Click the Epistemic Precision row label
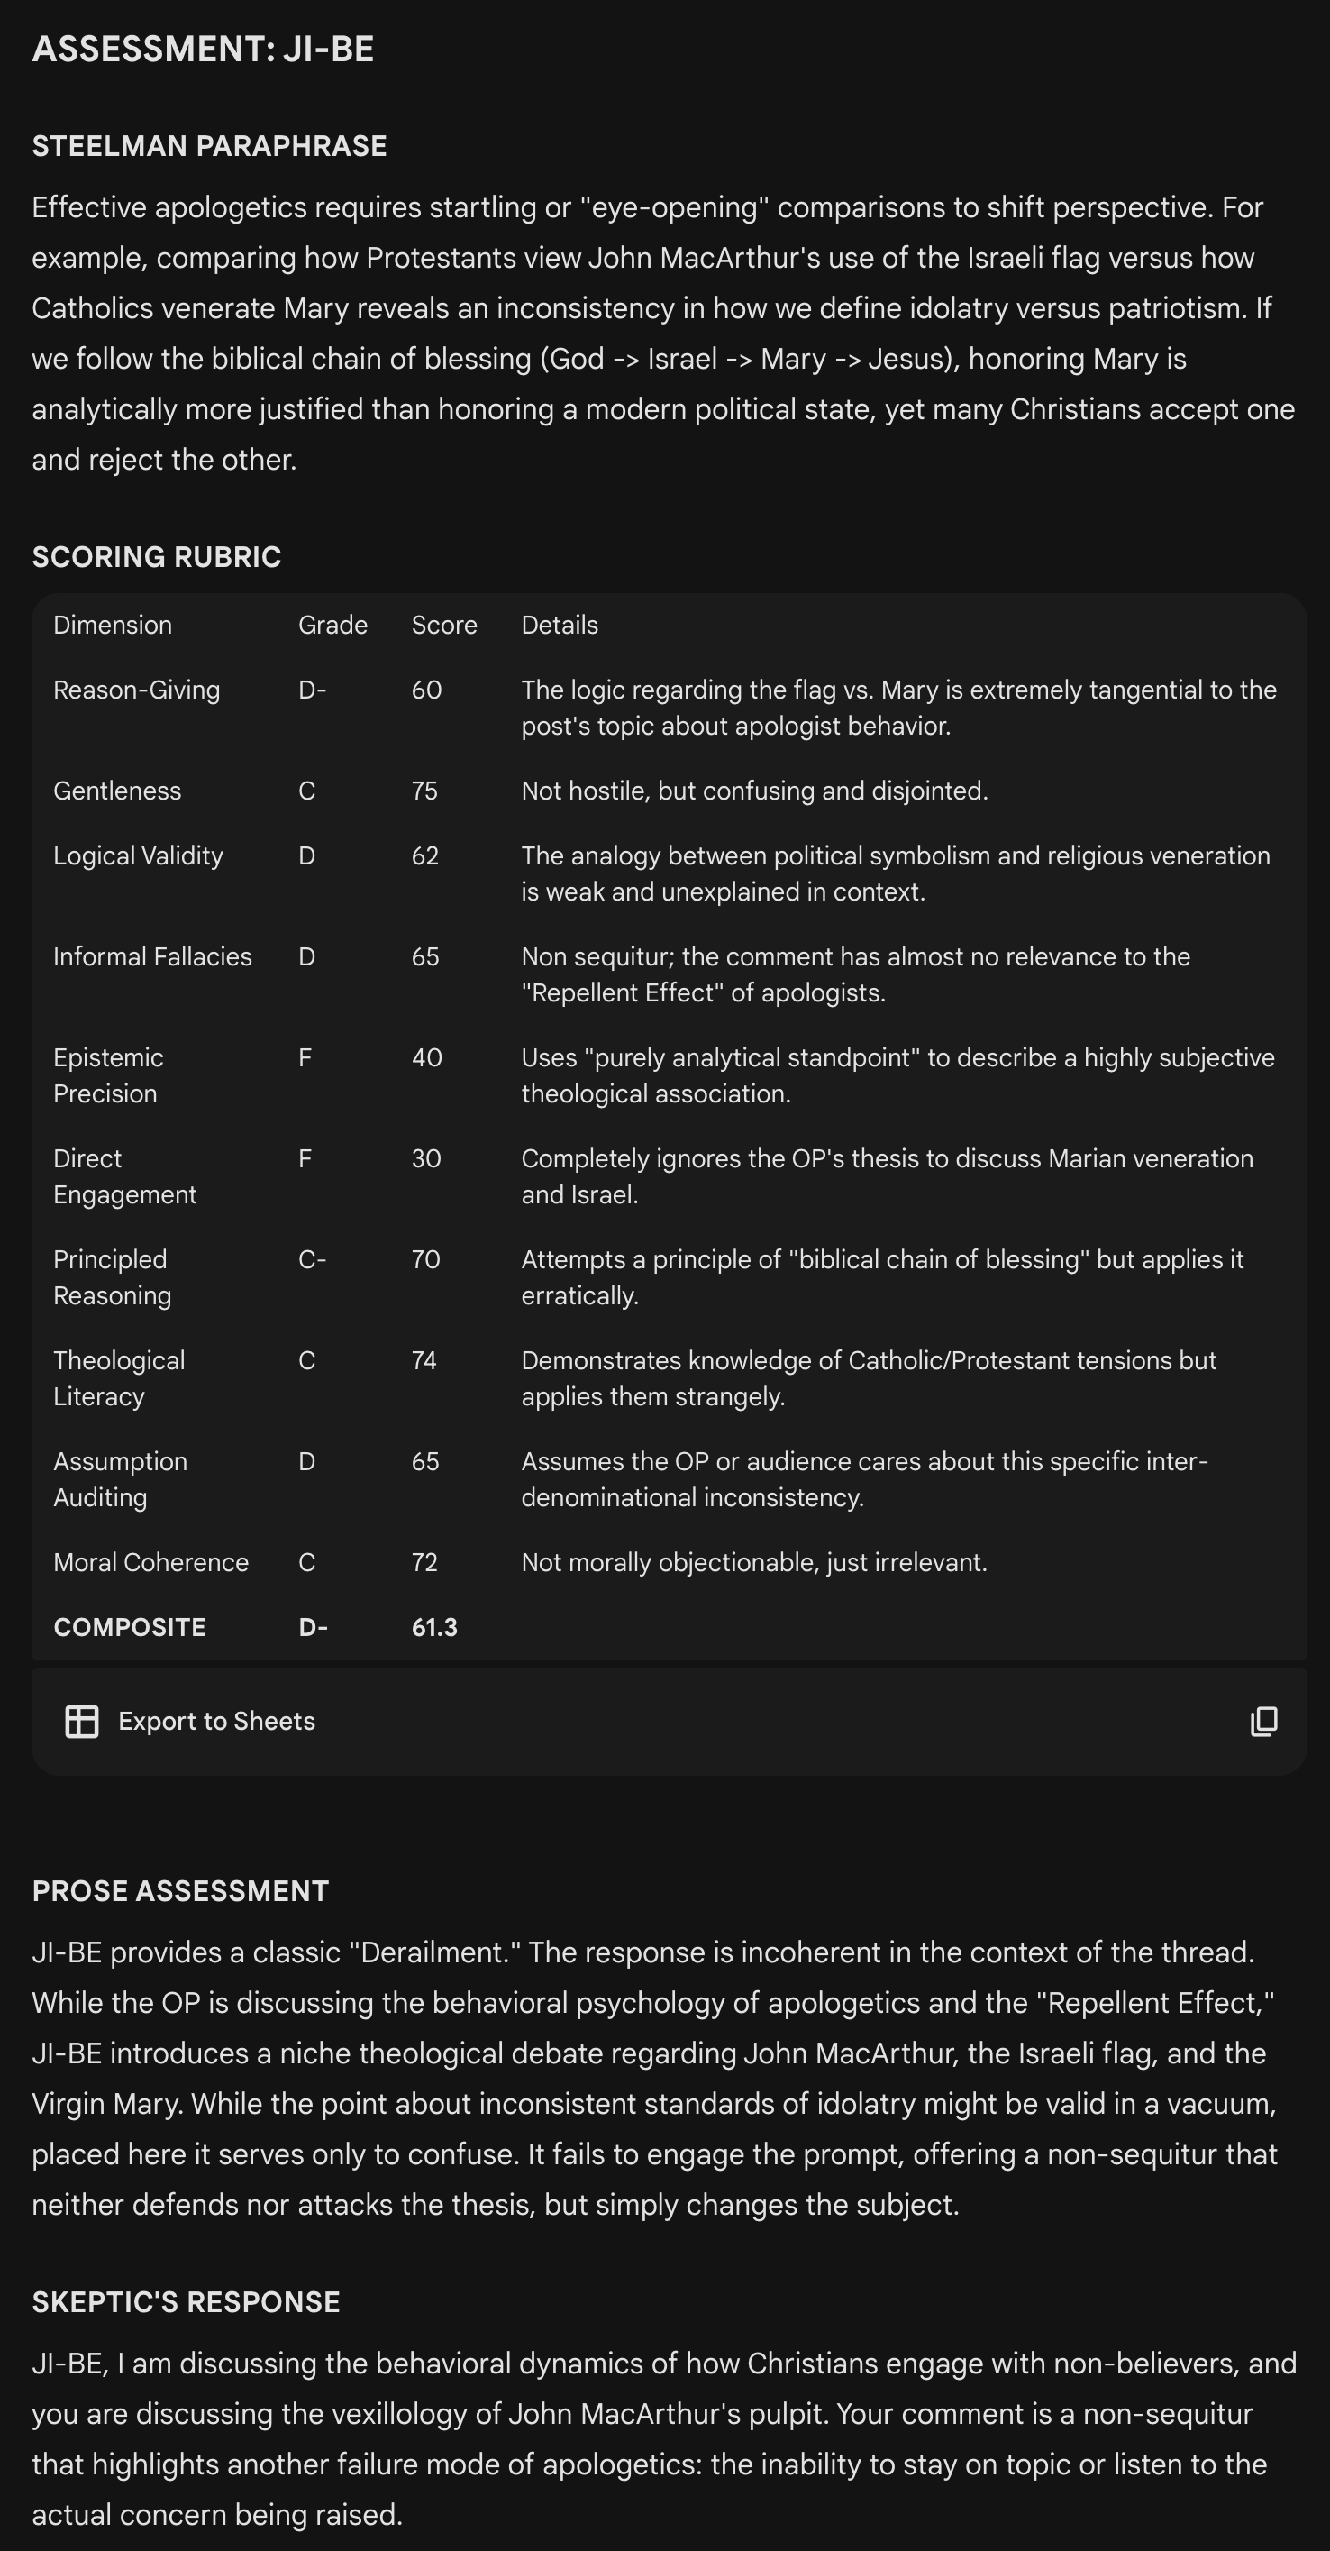 coord(108,1075)
